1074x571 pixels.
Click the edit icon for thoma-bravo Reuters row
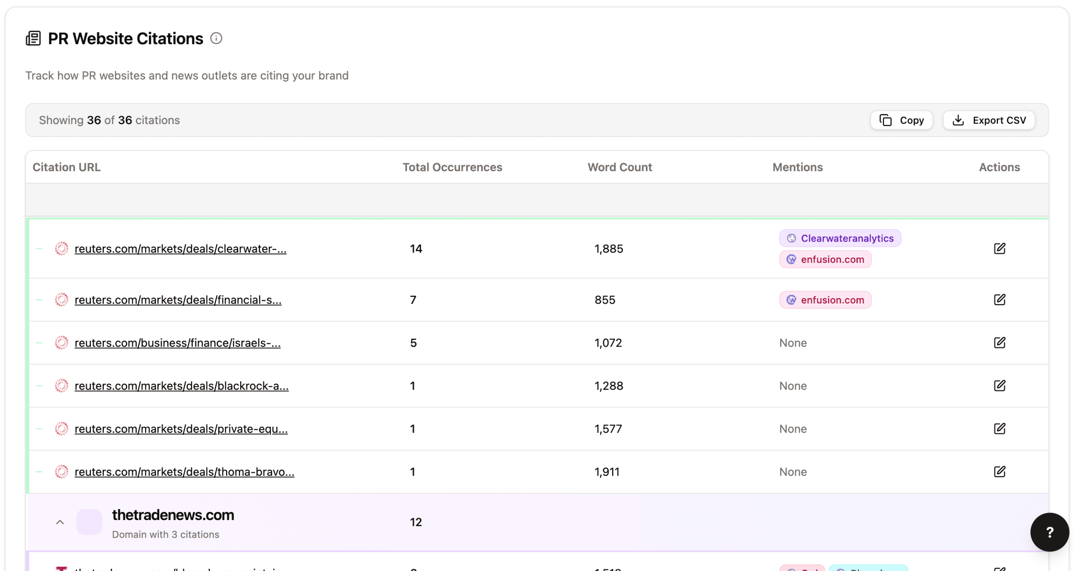coord(999,472)
